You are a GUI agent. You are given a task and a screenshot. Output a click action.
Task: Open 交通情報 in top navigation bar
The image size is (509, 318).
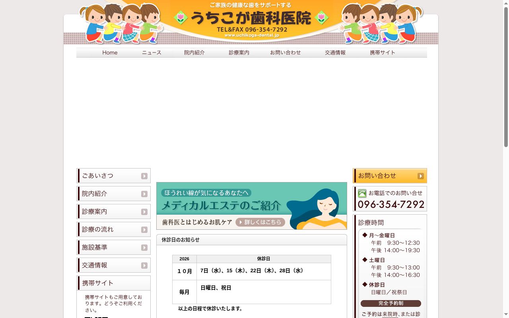tap(335, 52)
